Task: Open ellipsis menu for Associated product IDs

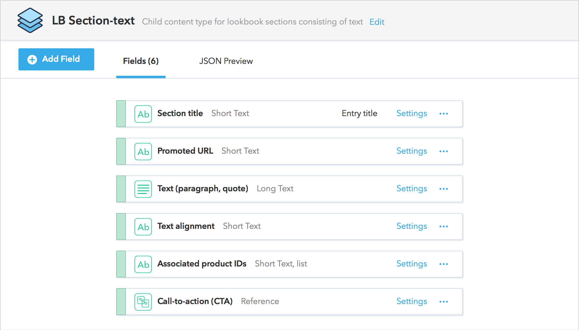Action: (x=443, y=264)
